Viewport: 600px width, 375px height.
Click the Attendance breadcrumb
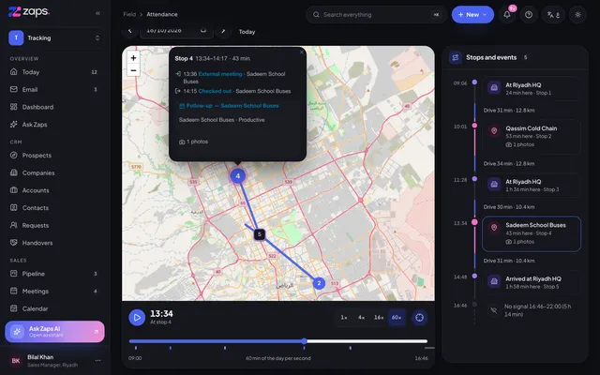pos(162,14)
